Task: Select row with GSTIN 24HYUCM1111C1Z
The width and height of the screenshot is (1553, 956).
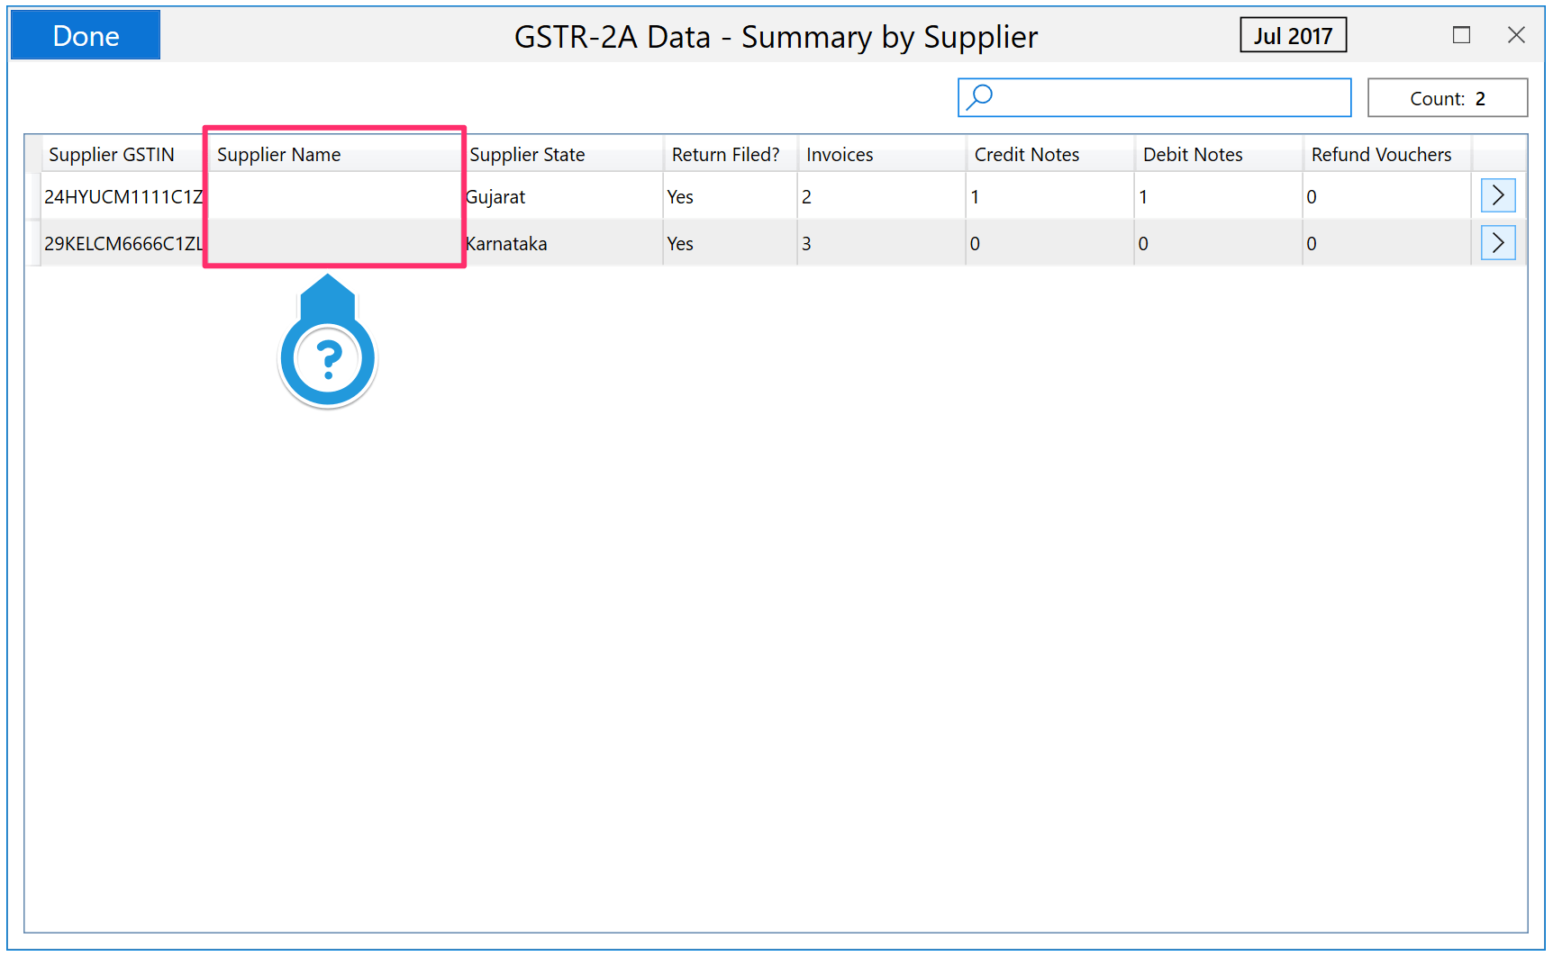Action: tap(123, 197)
